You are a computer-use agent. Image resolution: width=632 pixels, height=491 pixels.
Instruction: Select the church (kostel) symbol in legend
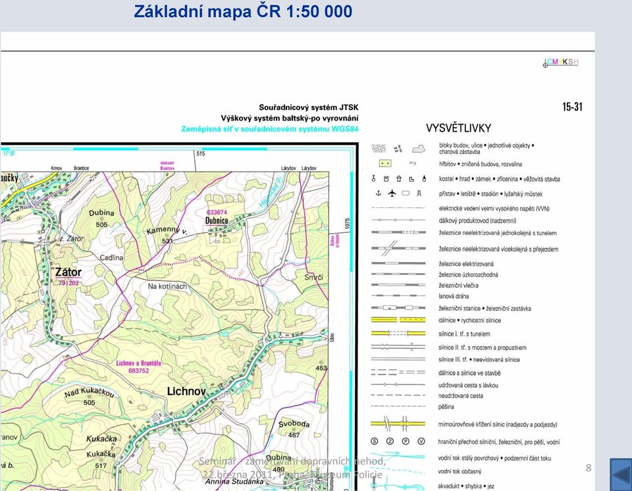pos(373,178)
